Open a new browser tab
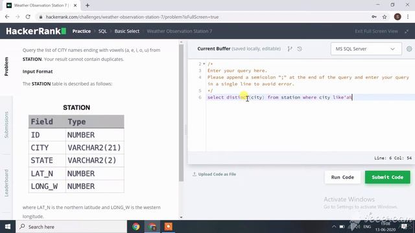 pyautogui.click(x=88, y=5)
